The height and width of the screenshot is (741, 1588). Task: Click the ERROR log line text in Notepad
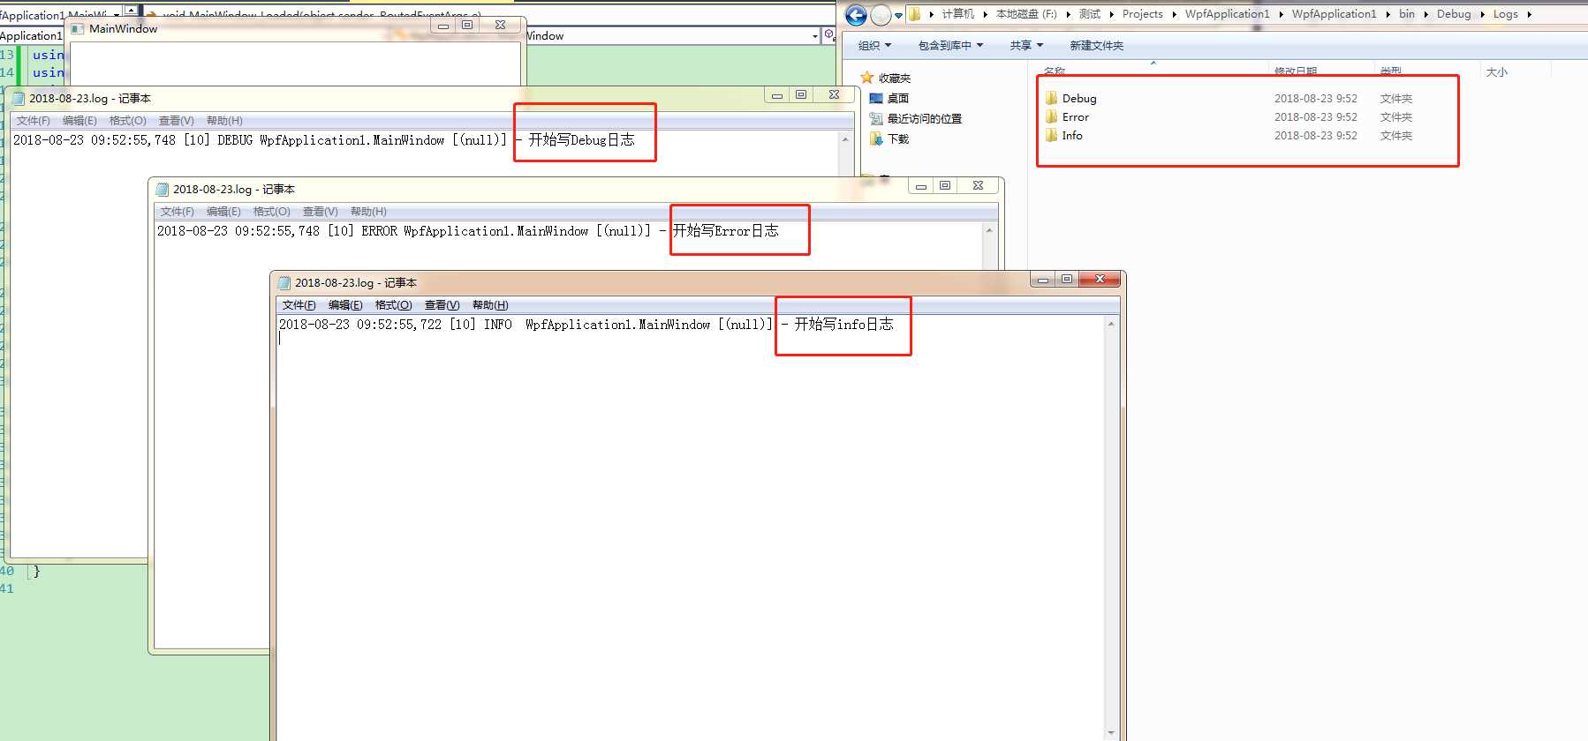[468, 231]
